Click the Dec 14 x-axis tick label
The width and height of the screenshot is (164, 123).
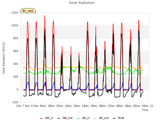(80, 106)
